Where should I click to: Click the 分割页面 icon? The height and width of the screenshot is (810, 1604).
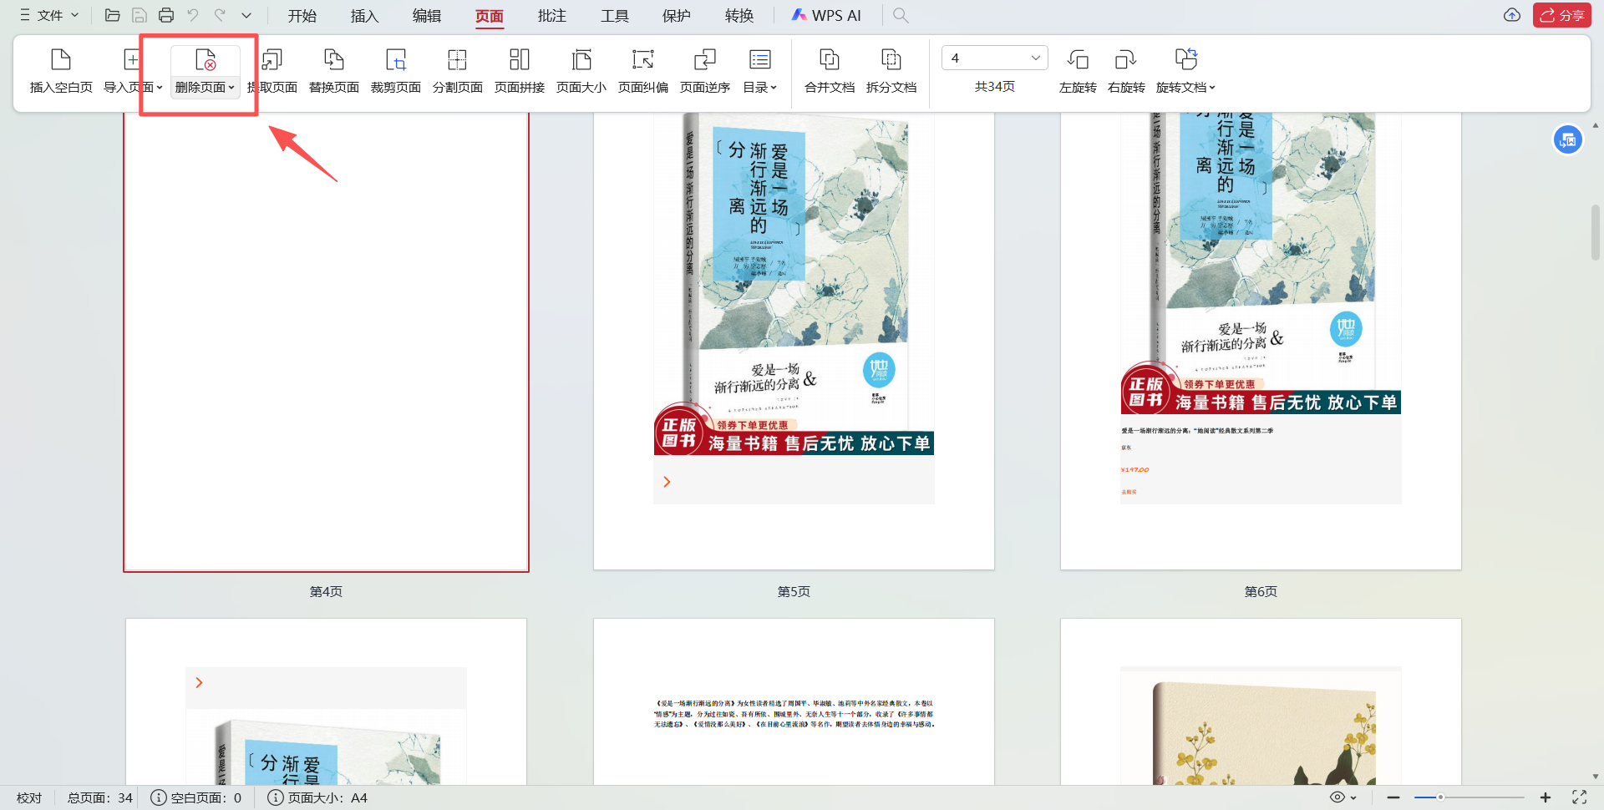(x=457, y=71)
